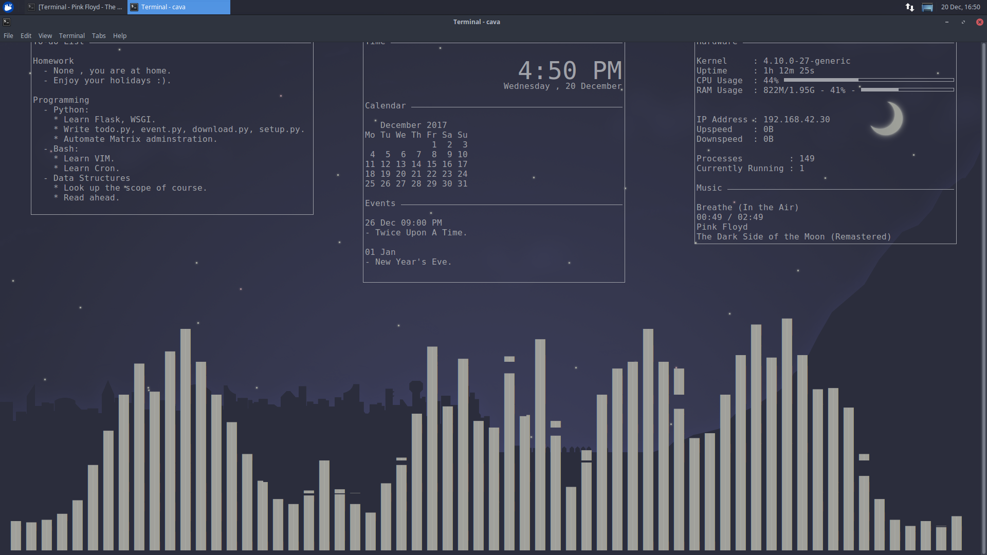Viewport: 987px width, 555px height.
Task: Click the '01 Jan' event date
Action: coord(380,252)
